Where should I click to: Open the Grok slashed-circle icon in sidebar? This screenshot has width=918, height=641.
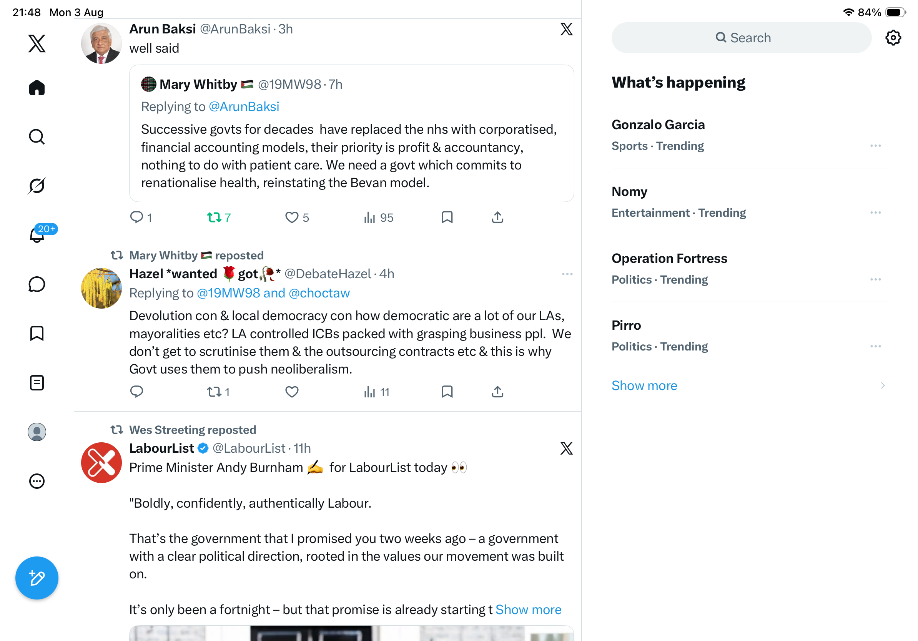click(37, 186)
